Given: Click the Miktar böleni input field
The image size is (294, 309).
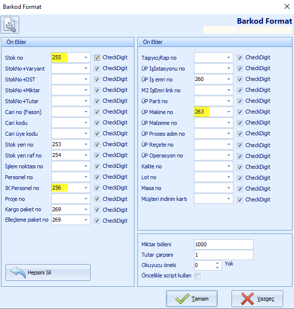Looking at the screenshot, I should click(x=224, y=244).
